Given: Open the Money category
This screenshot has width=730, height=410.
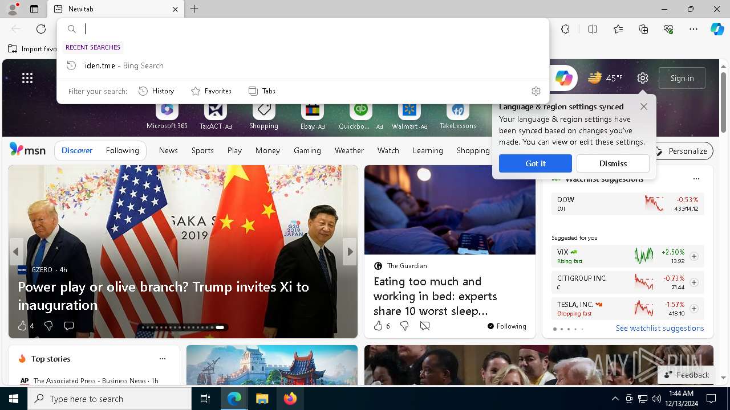Looking at the screenshot, I should pyautogui.click(x=267, y=150).
